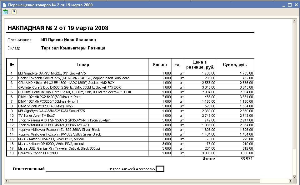Maximize the Перемещение товаров window
The width and height of the screenshot is (300, 185).
(290, 5)
